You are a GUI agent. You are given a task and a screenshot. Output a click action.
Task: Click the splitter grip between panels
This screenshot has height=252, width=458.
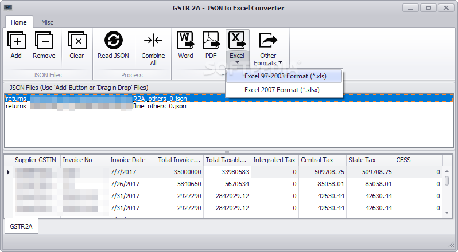coord(228,152)
